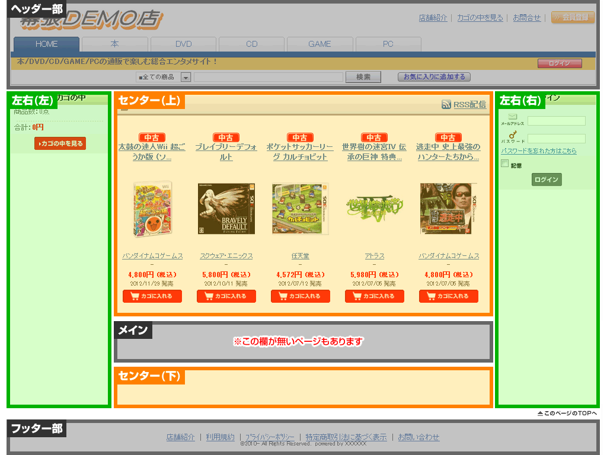Image resolution: width=607 pixels, height=455 pixels.
Task: Focus the search keyword field
Action: click(269, 77)
